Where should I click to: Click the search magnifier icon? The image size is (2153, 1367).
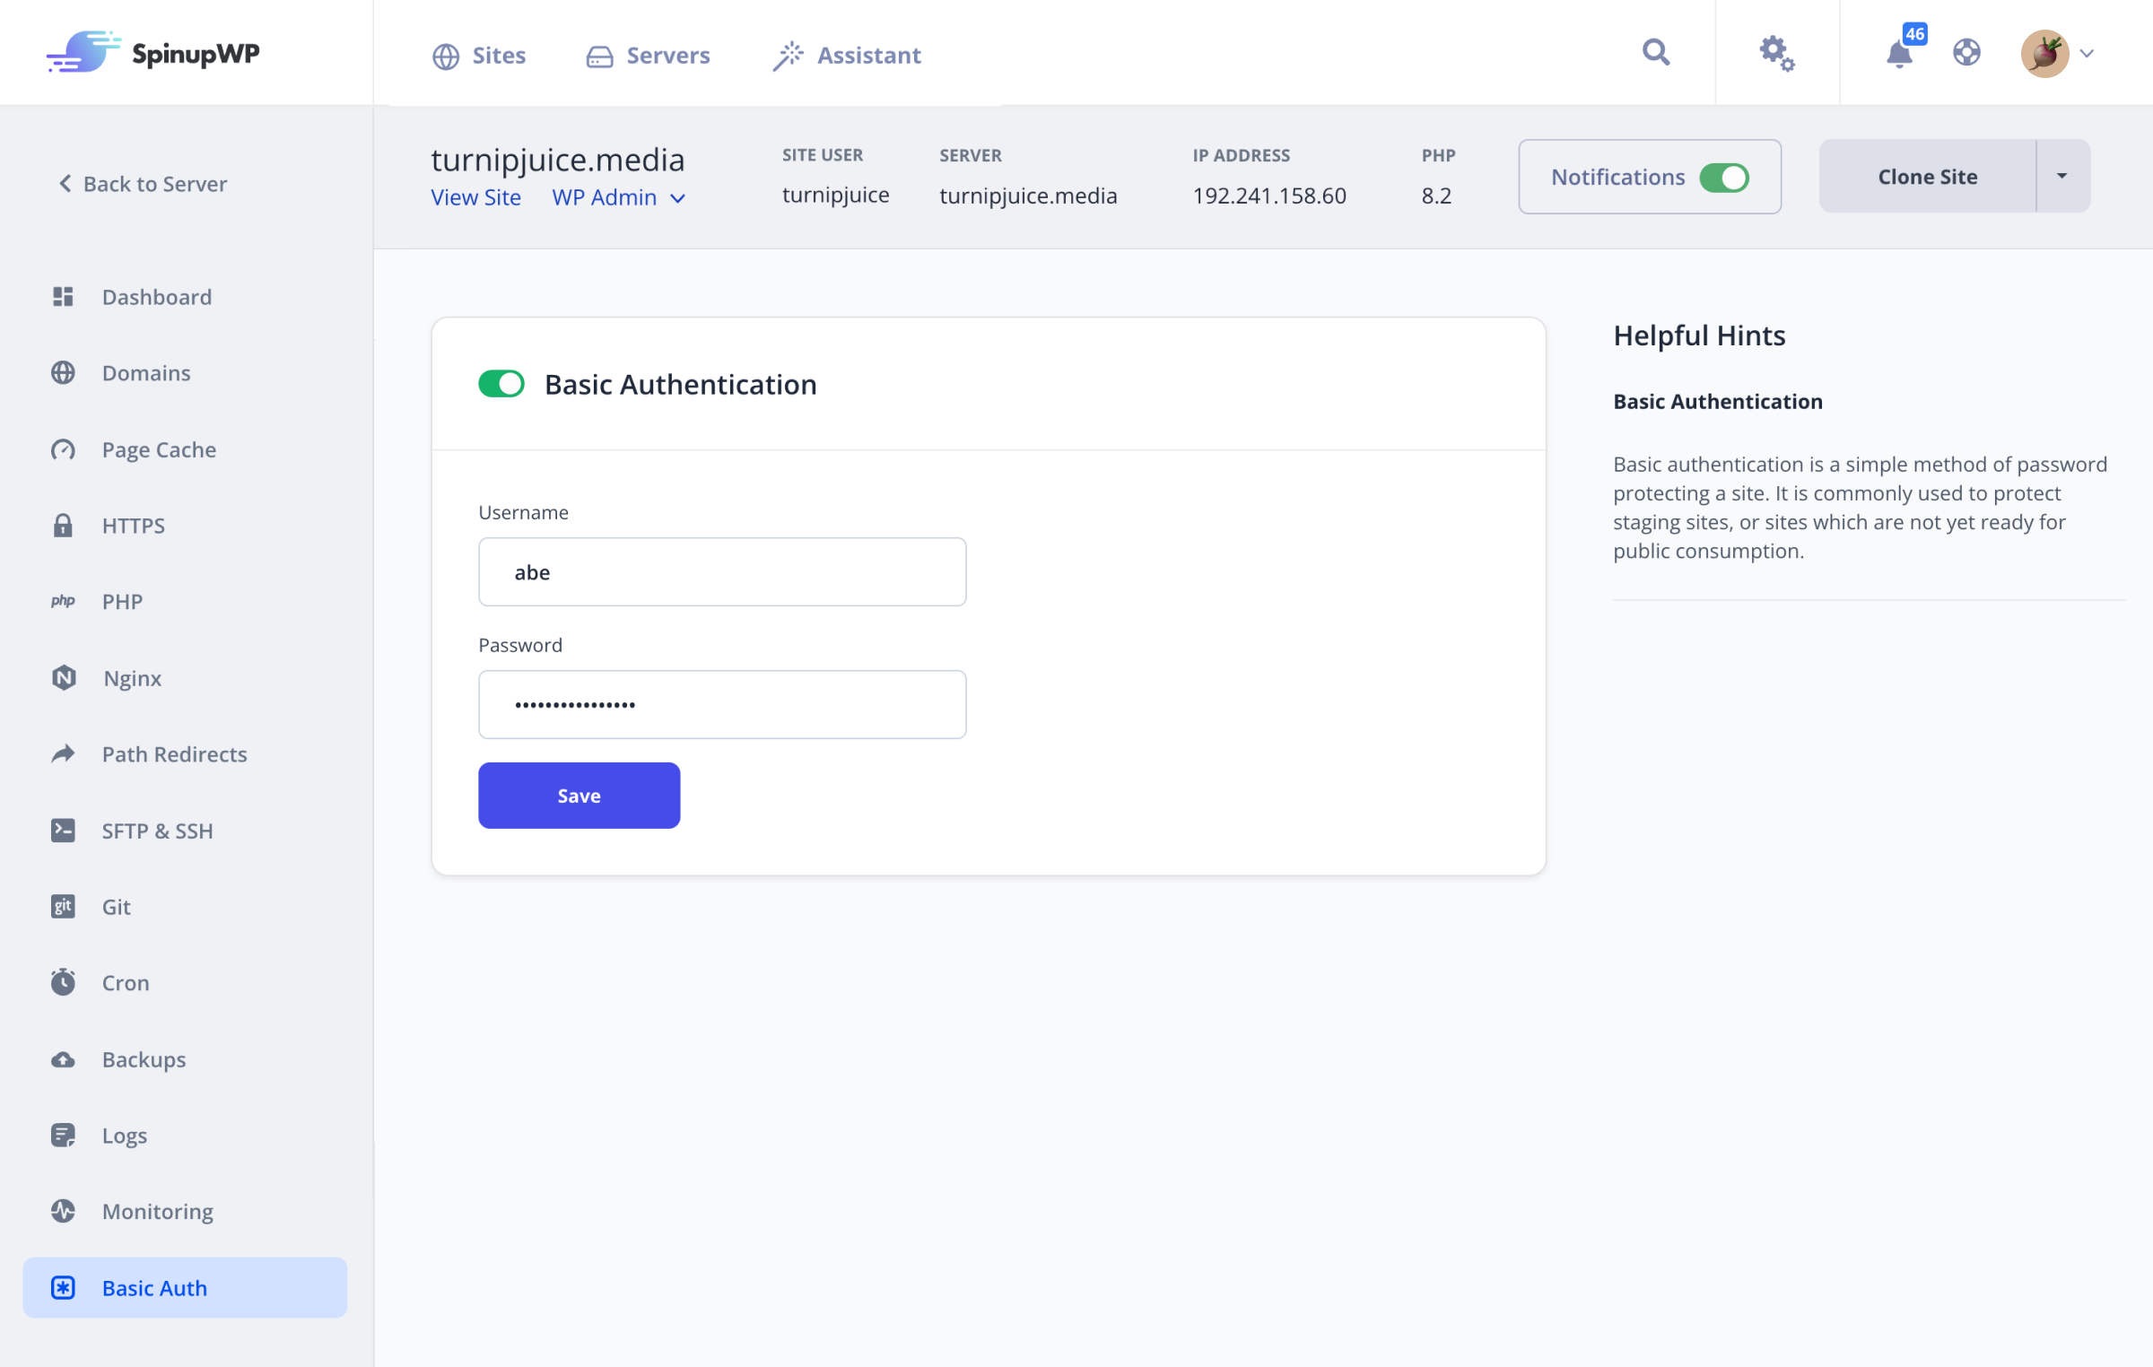(1655, 52)
